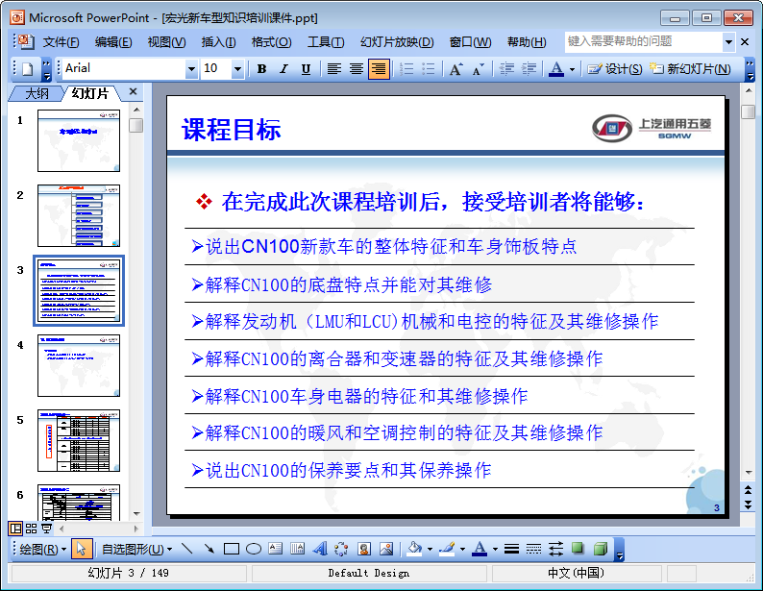Open the font size dropdown
Viewport: 763px width, 591px height.
(x=237, y=68)
